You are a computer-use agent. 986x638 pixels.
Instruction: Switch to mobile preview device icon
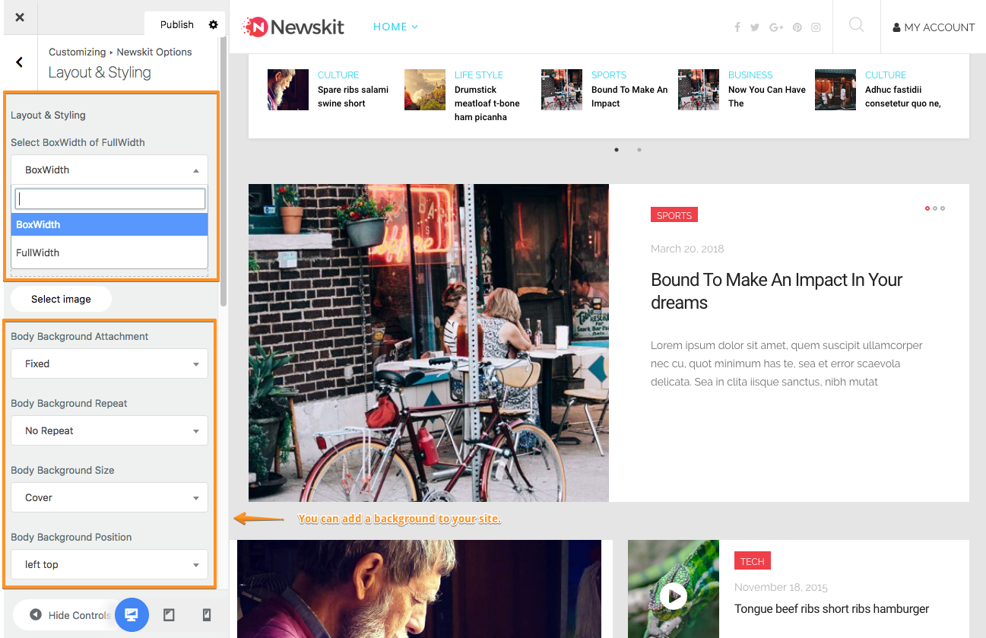coord(207,614)
